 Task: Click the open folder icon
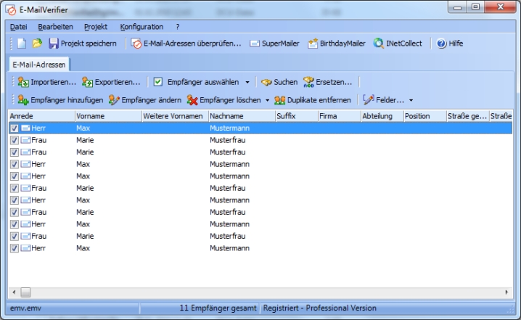(37, 44)
